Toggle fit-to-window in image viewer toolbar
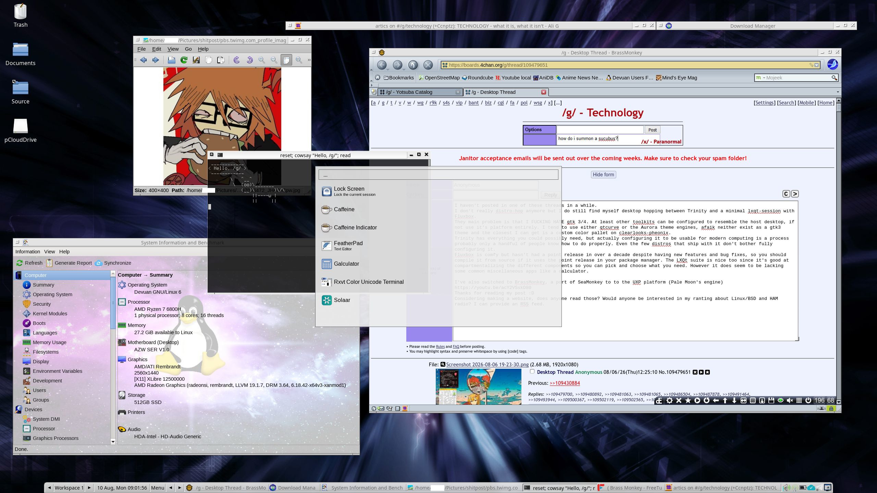 coord(286,60)
